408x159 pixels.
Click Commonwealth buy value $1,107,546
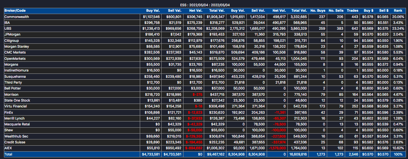coord(151,17)
